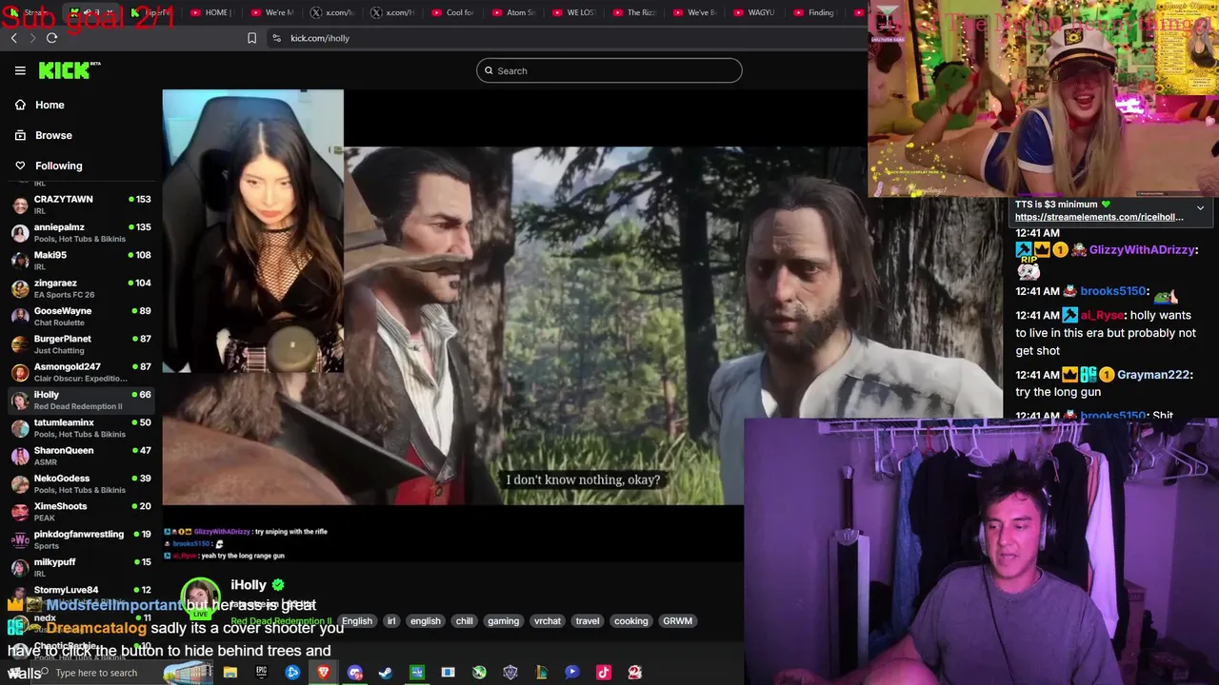Select 'The Rizz' browser tab
This screenshot has height=685, width=1219.
point(633,12)
